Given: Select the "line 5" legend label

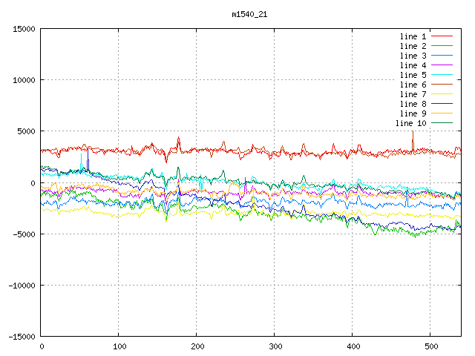Looking at the screenshot, I should tap(413, 75).
